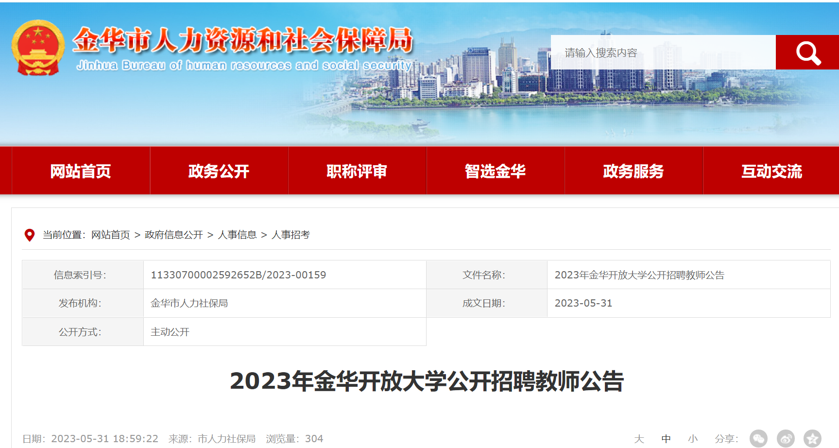Image resolution: width=839 pixels, height=448 pixels.
Task: Click the disclosure method value 主动公开
Action: click(170, 332)
